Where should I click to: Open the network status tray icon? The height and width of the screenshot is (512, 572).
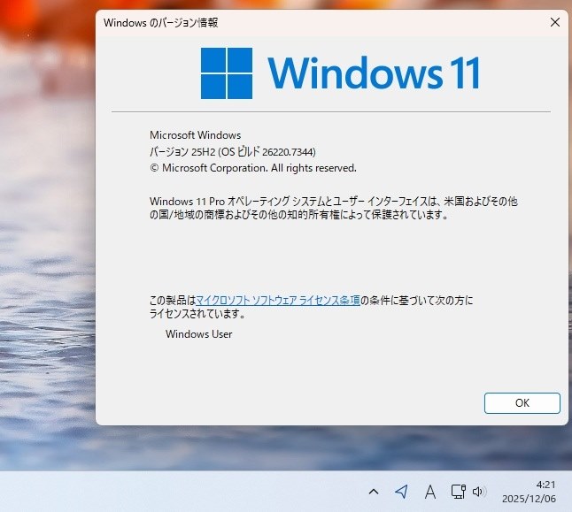[458, 492]
